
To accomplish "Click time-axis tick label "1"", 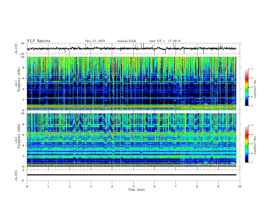I will (x=48, y=186).
